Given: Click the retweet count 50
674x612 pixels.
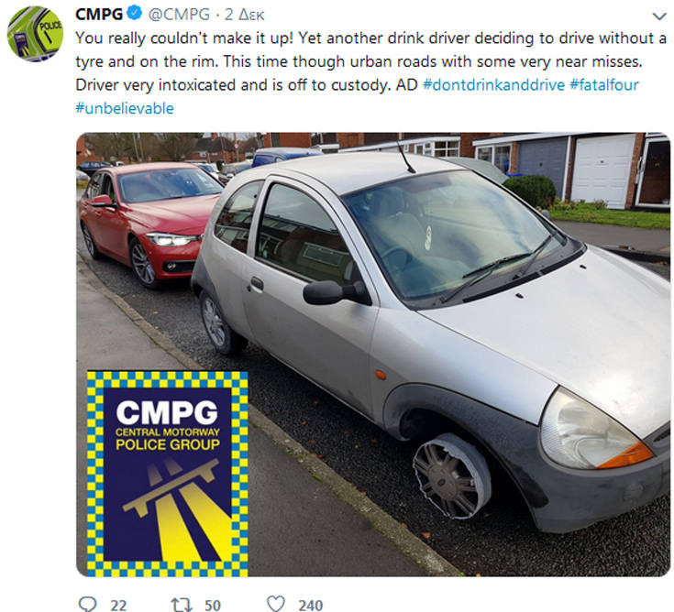Looking at the screenshot, I should pyautogui.click(x=213, y=605).
